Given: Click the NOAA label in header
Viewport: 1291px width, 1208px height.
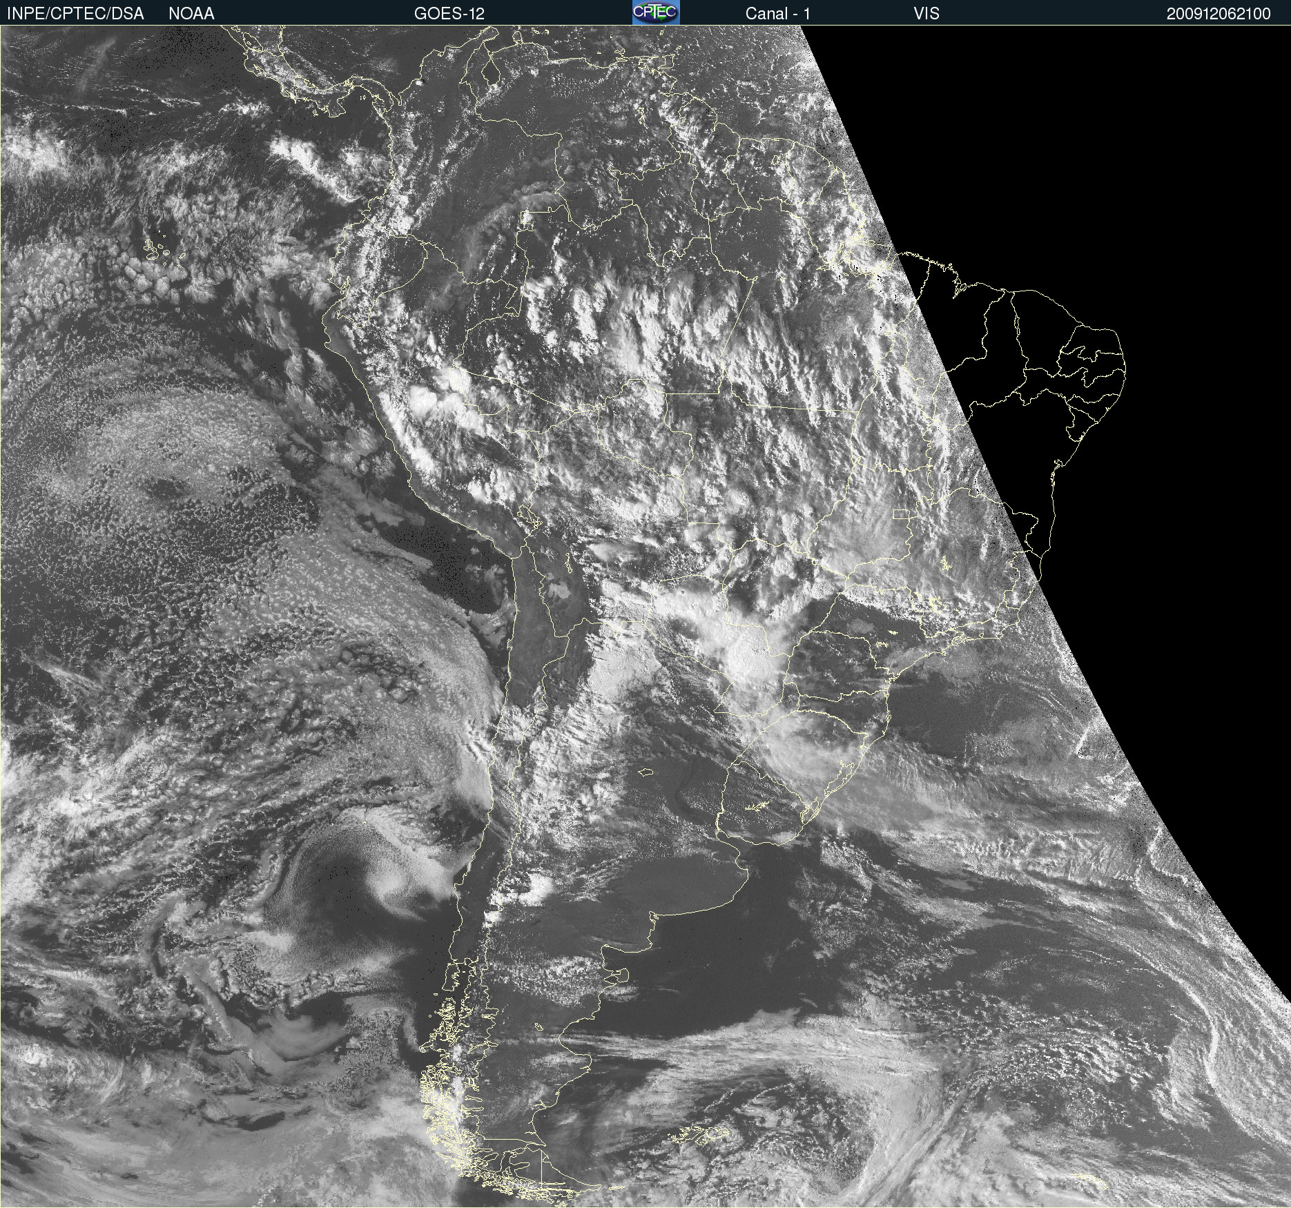Looking at the screenshot, I should 191,13.
